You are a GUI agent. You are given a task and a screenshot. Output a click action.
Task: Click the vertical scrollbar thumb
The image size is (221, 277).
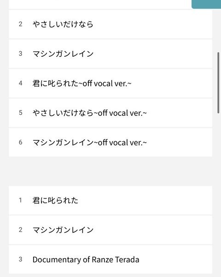(x=218, y=83)
